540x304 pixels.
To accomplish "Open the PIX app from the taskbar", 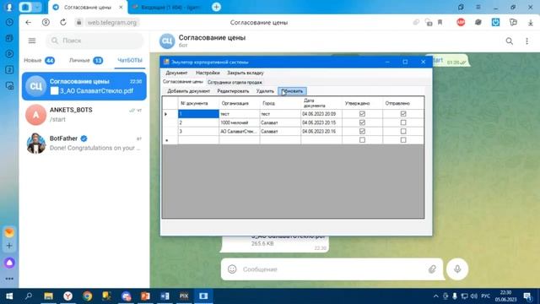I will pos(184,296).
